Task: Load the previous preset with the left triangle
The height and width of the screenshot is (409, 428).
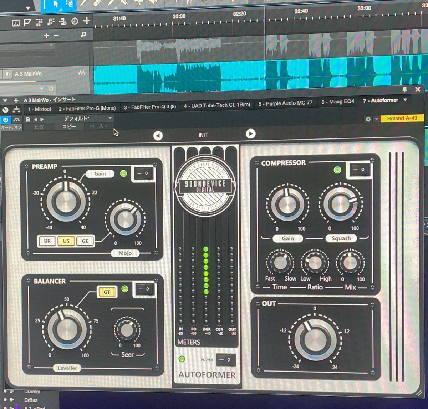Action: tap(35, 120)
